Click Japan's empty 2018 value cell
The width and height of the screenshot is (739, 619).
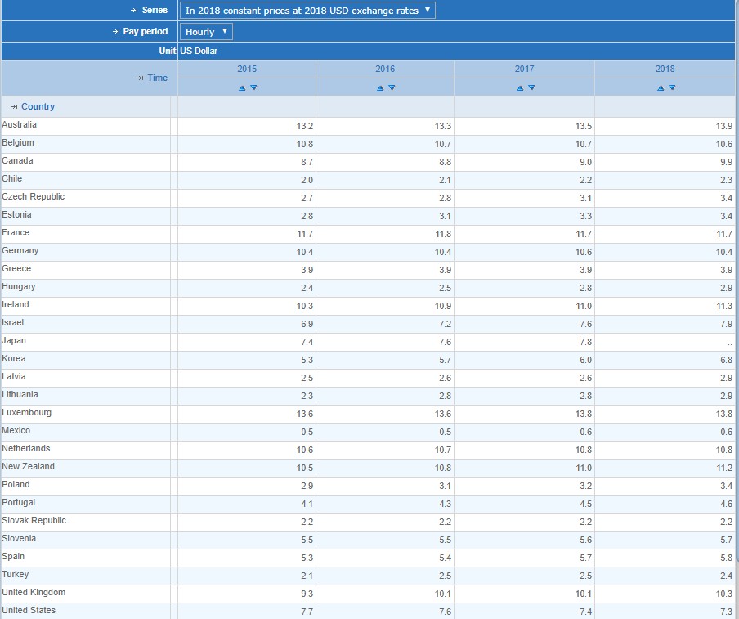[664, 342]
